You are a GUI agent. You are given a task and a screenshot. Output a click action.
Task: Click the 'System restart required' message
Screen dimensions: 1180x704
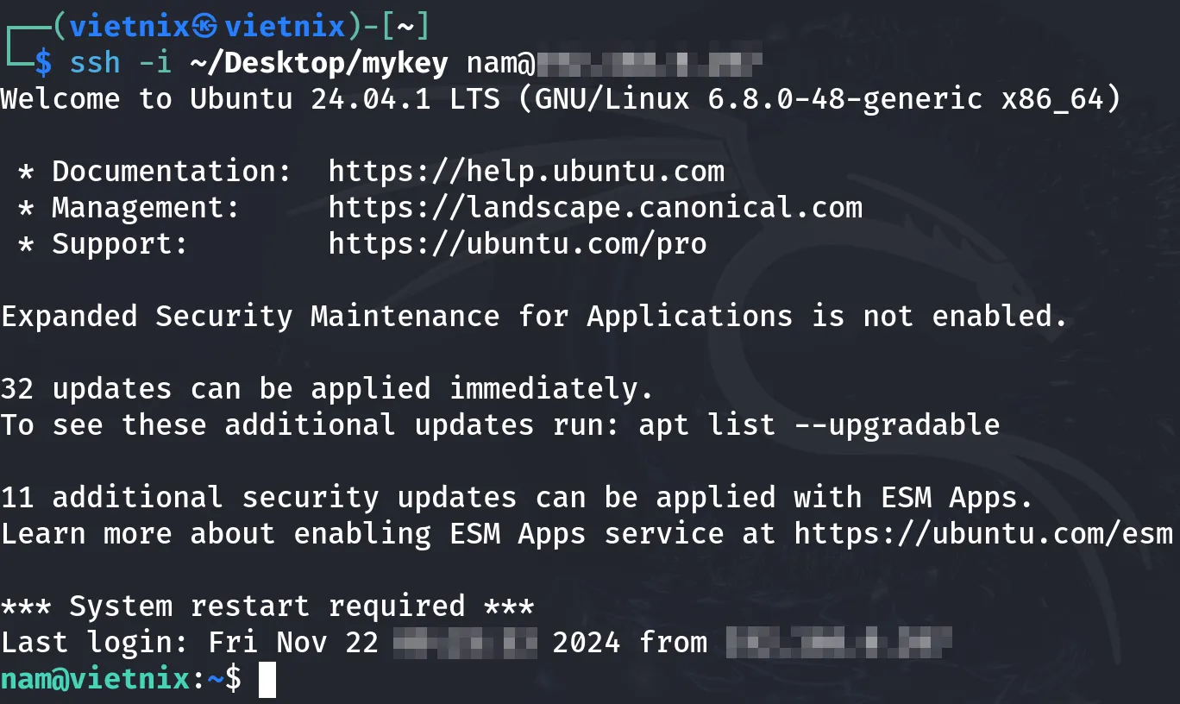[267, 606]
